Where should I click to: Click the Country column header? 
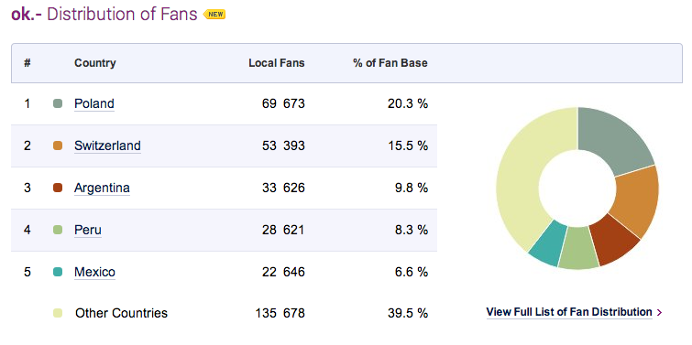tap(95, 63)
